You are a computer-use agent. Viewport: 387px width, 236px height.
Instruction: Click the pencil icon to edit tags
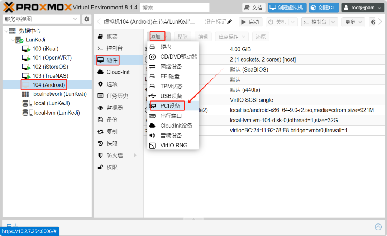click(x=230, y=22)
